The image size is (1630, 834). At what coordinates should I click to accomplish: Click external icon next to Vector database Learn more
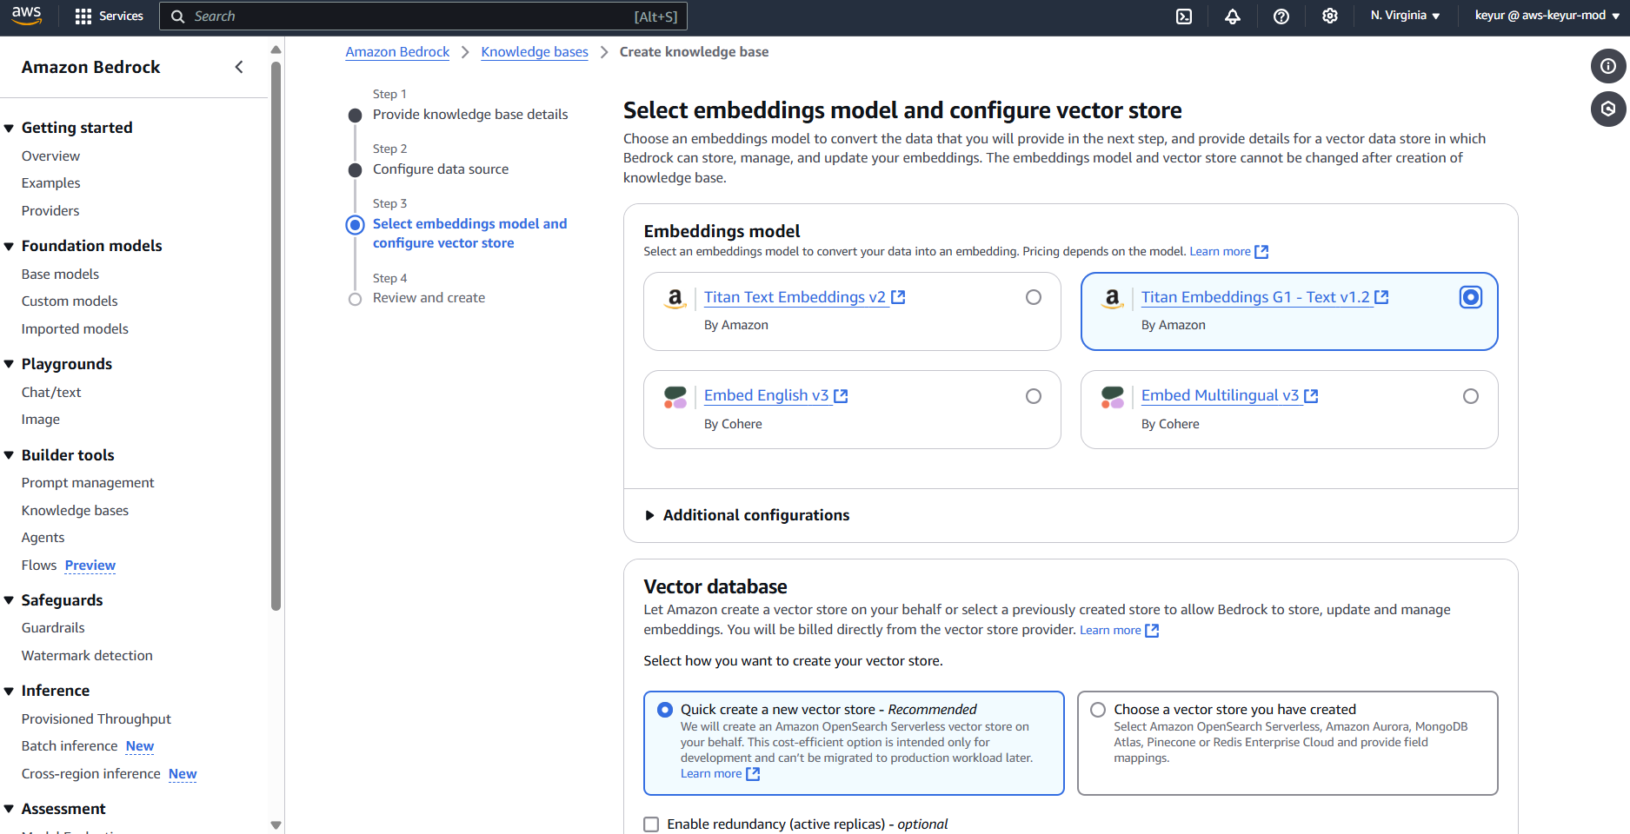(x=1152, y=631)
